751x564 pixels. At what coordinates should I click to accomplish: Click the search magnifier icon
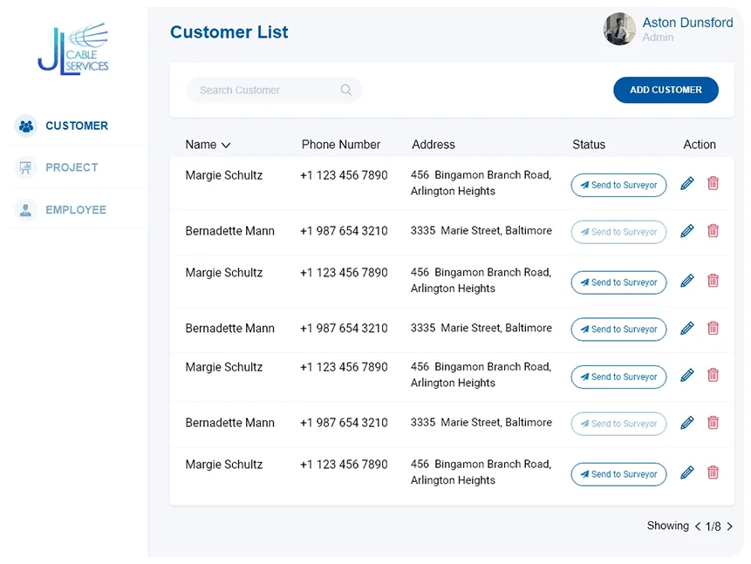(x=345, y=90)
